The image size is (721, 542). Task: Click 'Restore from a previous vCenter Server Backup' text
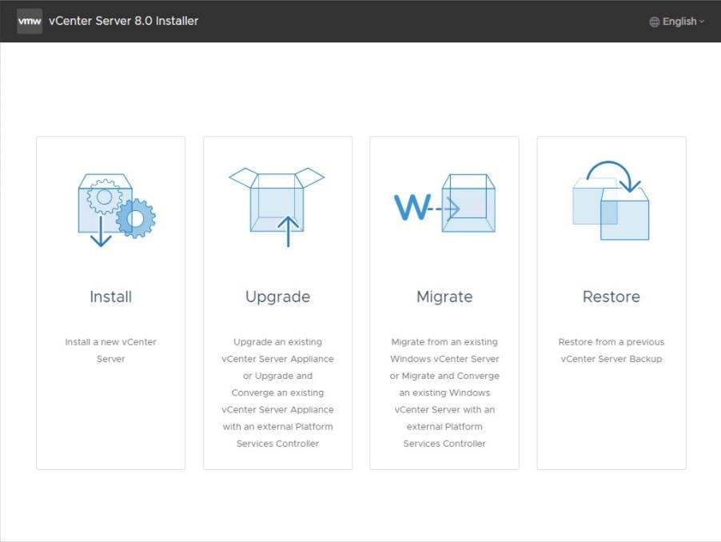pos(611,350)
